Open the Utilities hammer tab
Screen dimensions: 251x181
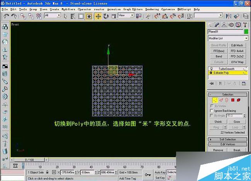(245, 25)
